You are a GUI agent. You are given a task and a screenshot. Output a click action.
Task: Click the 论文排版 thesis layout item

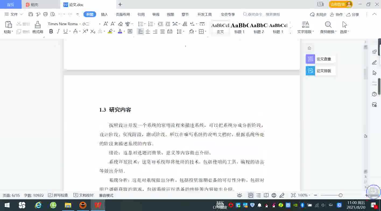(320, 71)
